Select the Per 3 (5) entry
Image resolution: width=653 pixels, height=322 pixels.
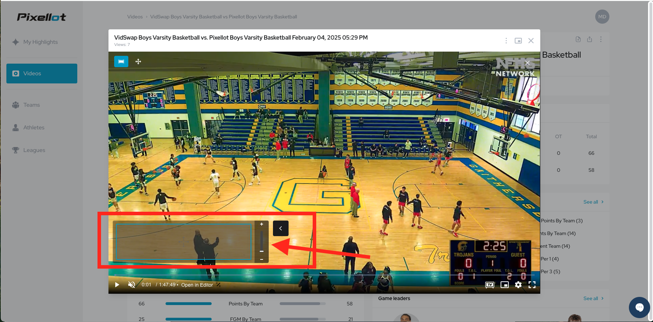point(550,271)
